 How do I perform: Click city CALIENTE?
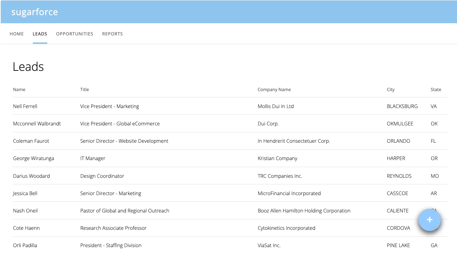point(398,211)
